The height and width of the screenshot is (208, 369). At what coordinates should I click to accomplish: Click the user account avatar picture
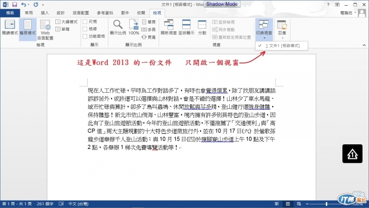coord(362,13)
